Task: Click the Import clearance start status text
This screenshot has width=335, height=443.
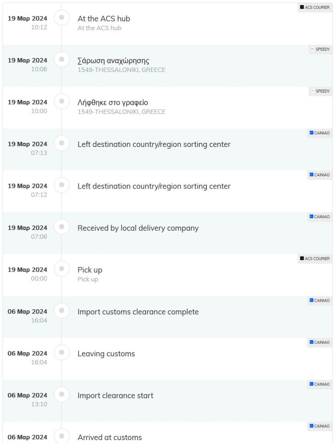Action: [x=115, y=396]
